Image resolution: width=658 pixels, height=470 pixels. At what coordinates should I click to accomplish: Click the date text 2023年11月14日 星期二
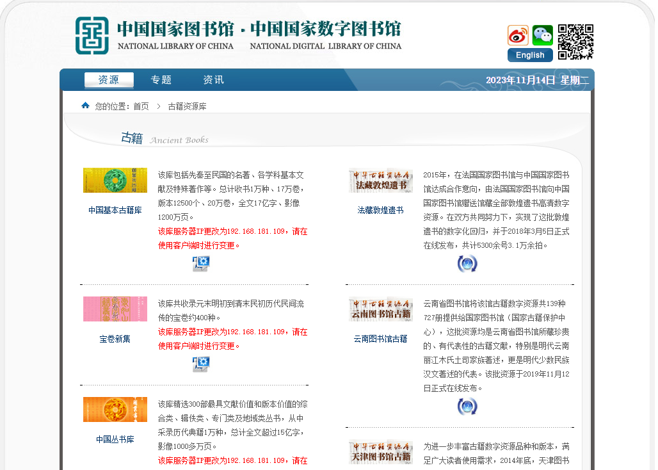[x=537, y=80]
